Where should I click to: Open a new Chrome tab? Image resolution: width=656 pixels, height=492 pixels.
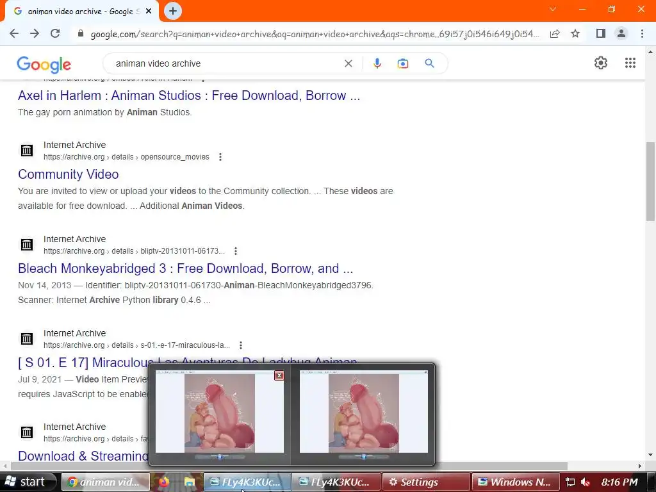[x=173, y=11]
